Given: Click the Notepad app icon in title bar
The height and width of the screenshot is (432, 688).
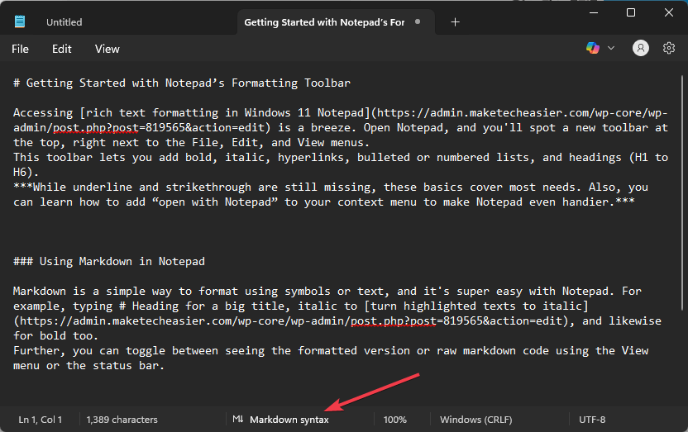Looking at the screenshot, I should tap(20, 21).
